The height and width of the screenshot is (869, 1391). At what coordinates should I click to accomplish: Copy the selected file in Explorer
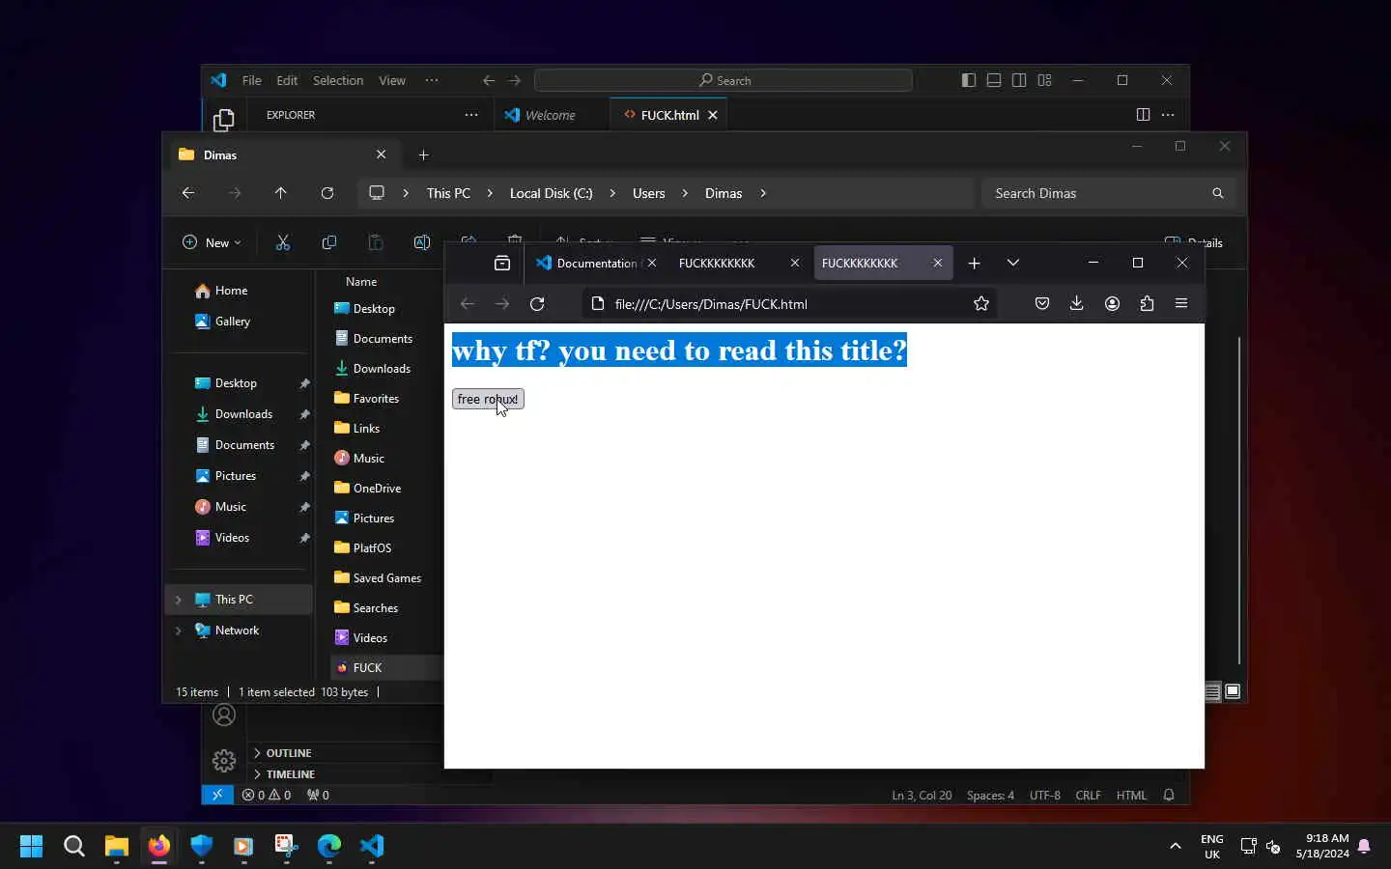[329, 242]
